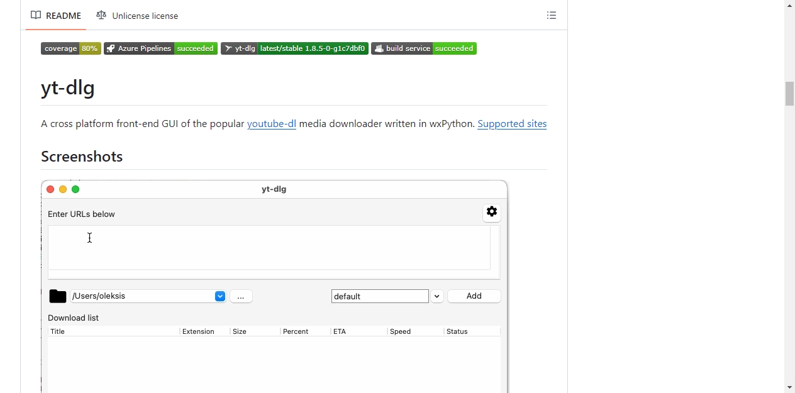Click the Size column header
795x393 pixels.
pos(255,331)
